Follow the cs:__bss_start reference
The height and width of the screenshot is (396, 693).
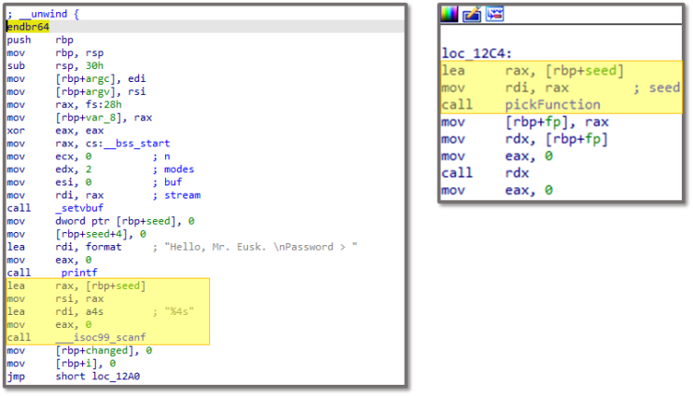[128, 143]
